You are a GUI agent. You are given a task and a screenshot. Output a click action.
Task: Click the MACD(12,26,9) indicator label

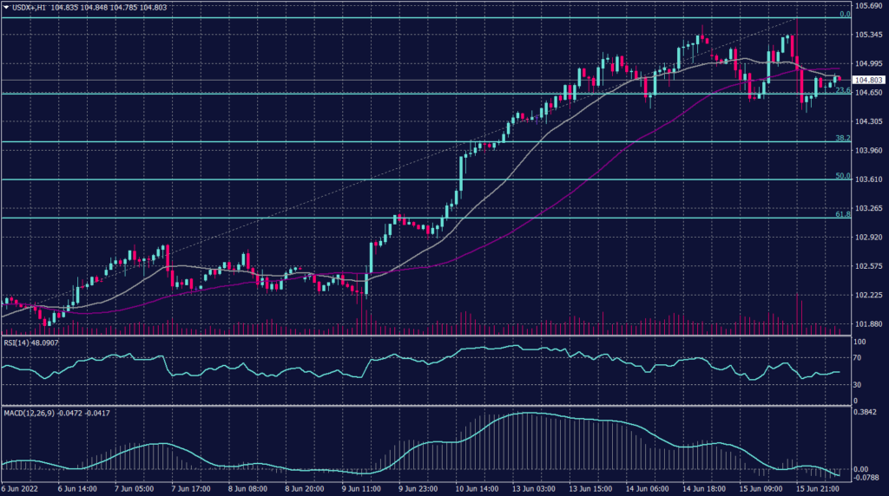[x=30, y=412]
